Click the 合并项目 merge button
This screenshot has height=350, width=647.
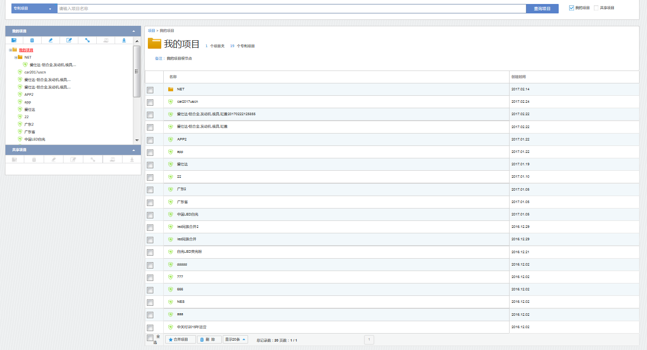[x=180, y=340]
